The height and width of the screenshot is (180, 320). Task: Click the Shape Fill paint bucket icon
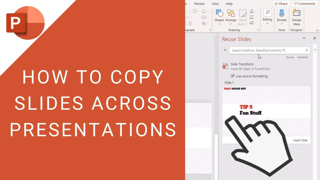252,11
